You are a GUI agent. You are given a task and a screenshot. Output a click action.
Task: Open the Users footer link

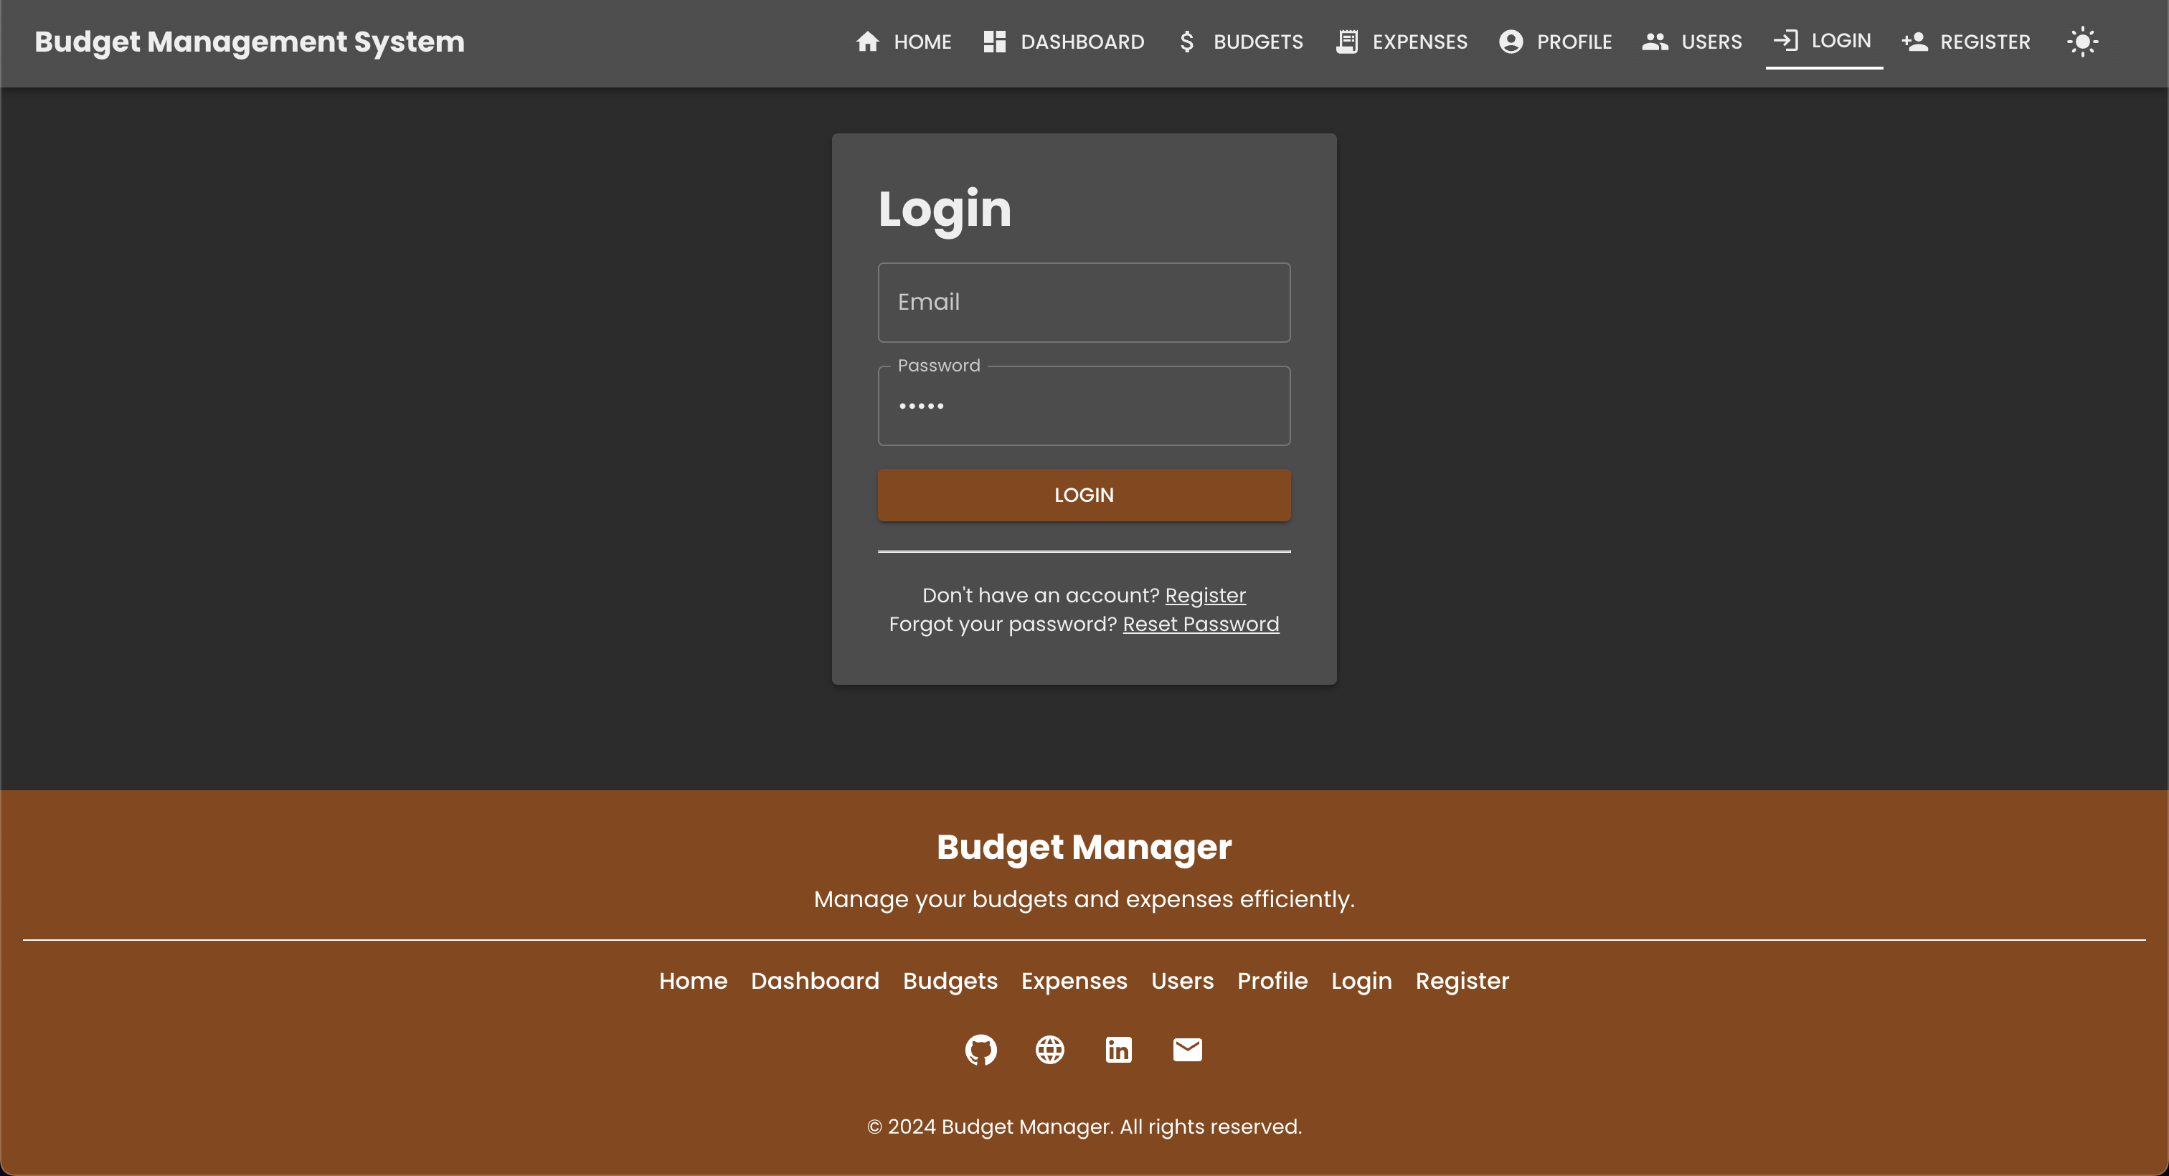pos(1182,981)
